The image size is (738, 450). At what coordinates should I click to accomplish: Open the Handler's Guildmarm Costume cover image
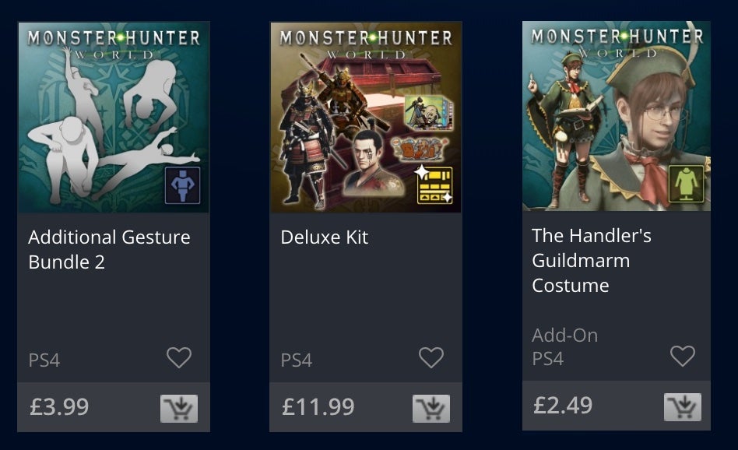[617, 116]
